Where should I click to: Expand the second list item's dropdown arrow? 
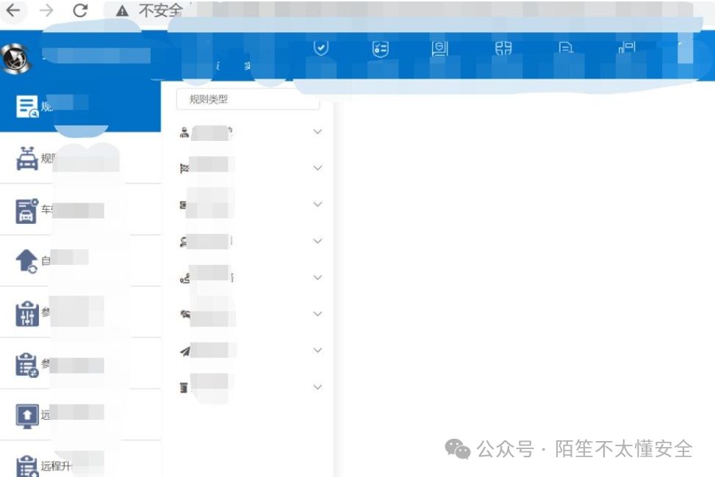[x=317, y=167]
